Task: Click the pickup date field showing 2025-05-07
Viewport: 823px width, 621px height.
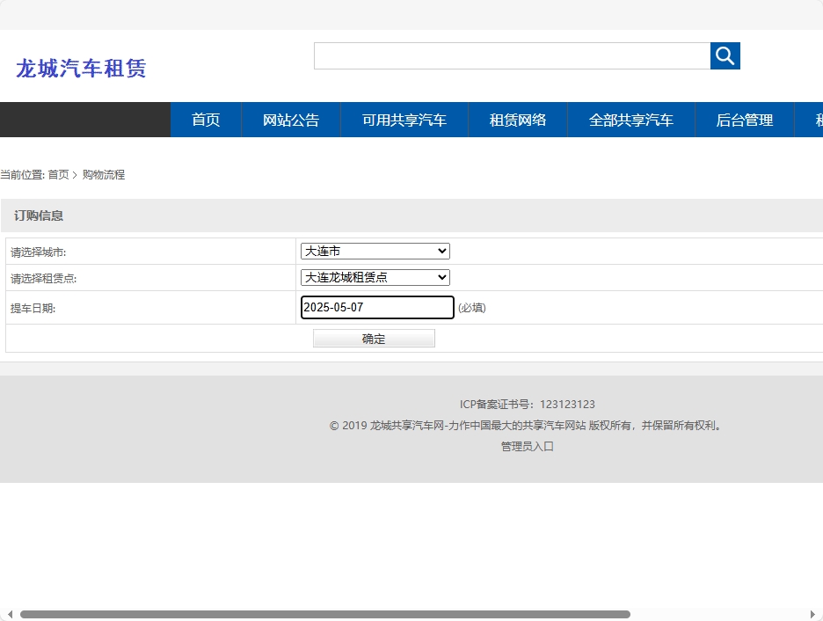Action: pyautogui.click(x=376, y=307)
